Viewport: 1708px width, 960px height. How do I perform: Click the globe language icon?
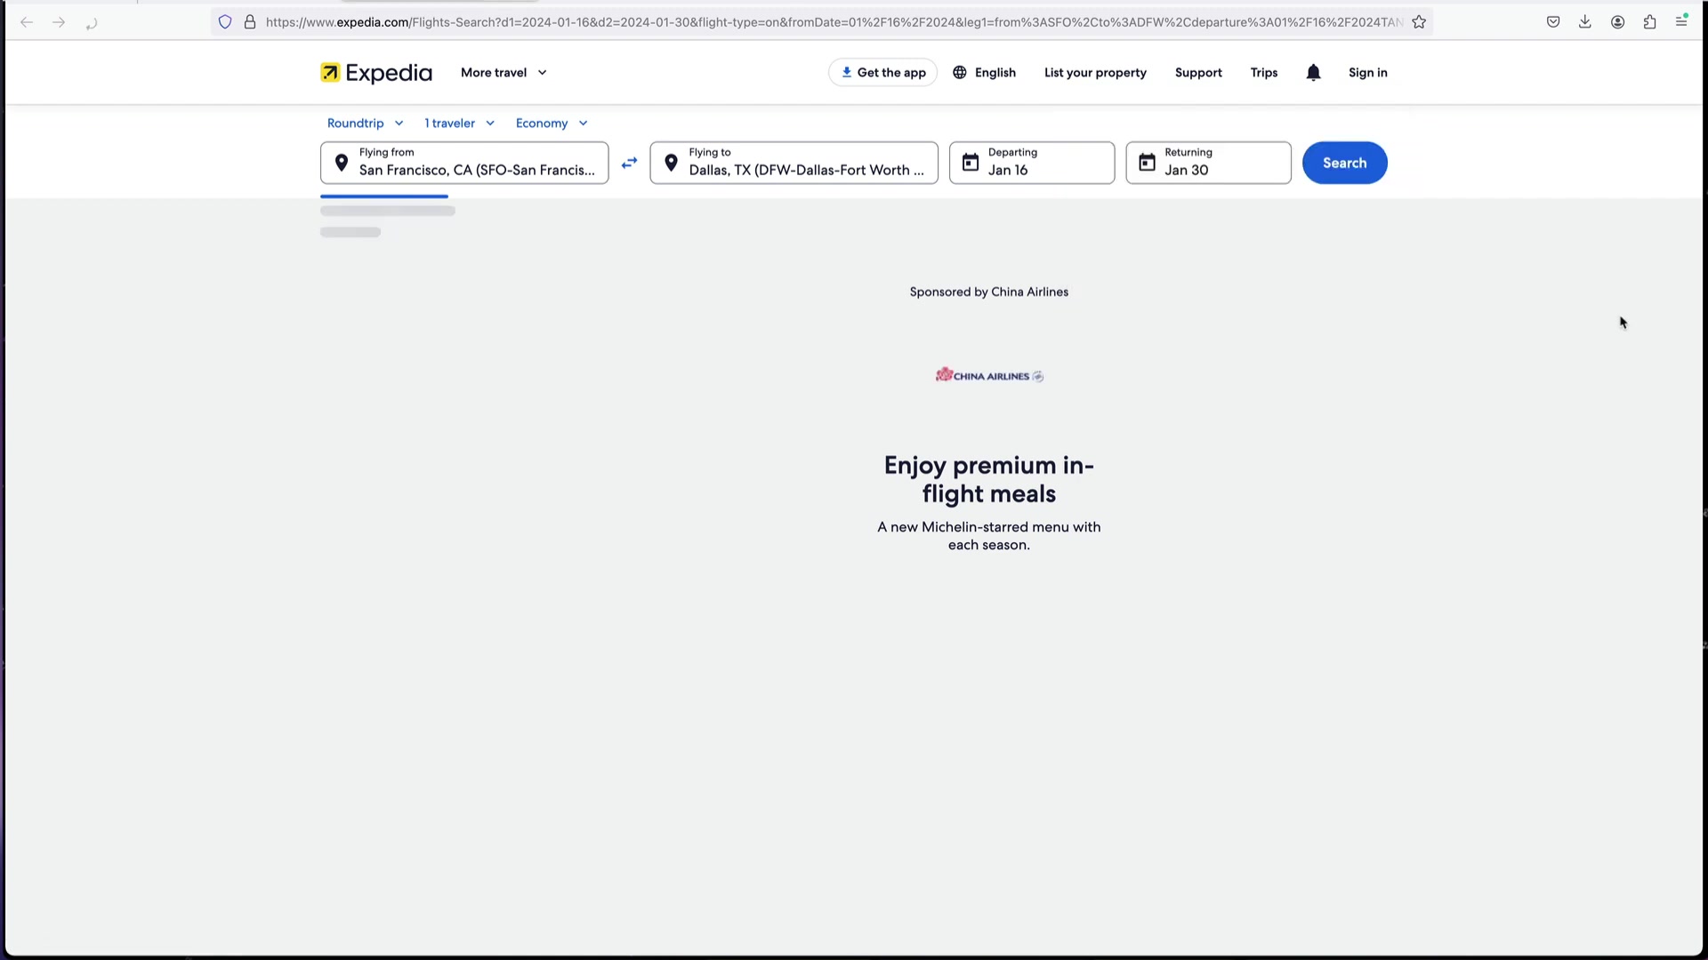pyautogui.click(x=960, y=73)
